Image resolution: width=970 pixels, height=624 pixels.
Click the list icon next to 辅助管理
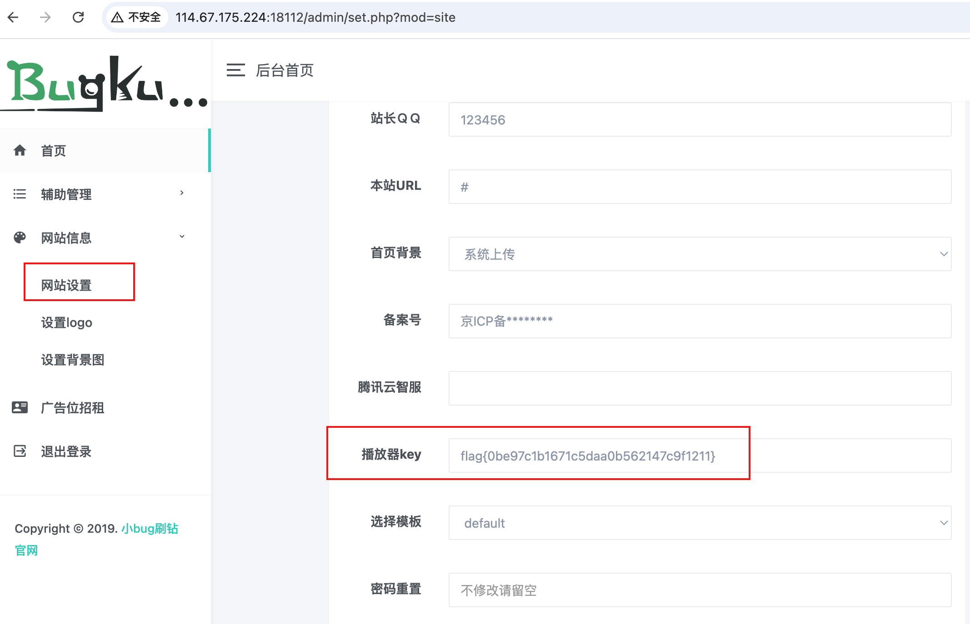coord(19,194)
